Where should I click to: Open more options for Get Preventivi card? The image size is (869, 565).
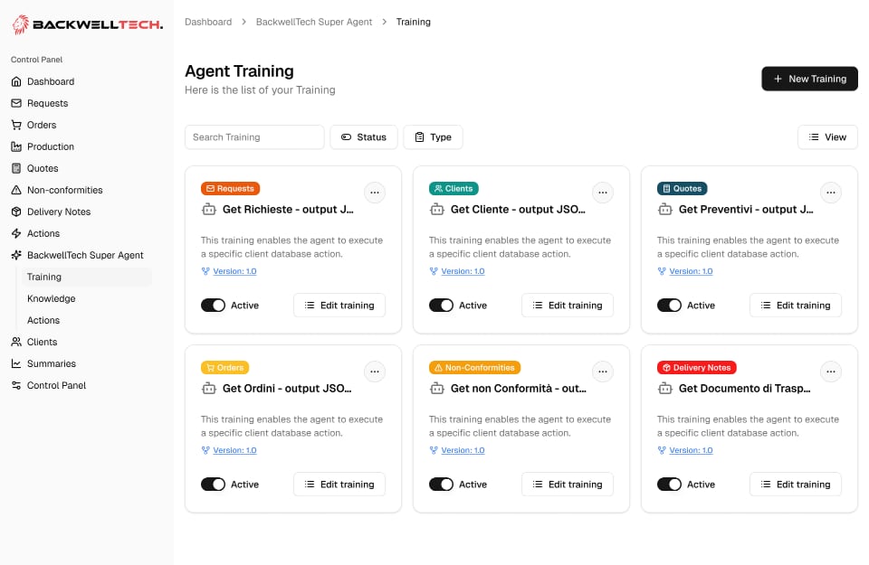coord(831,193)
